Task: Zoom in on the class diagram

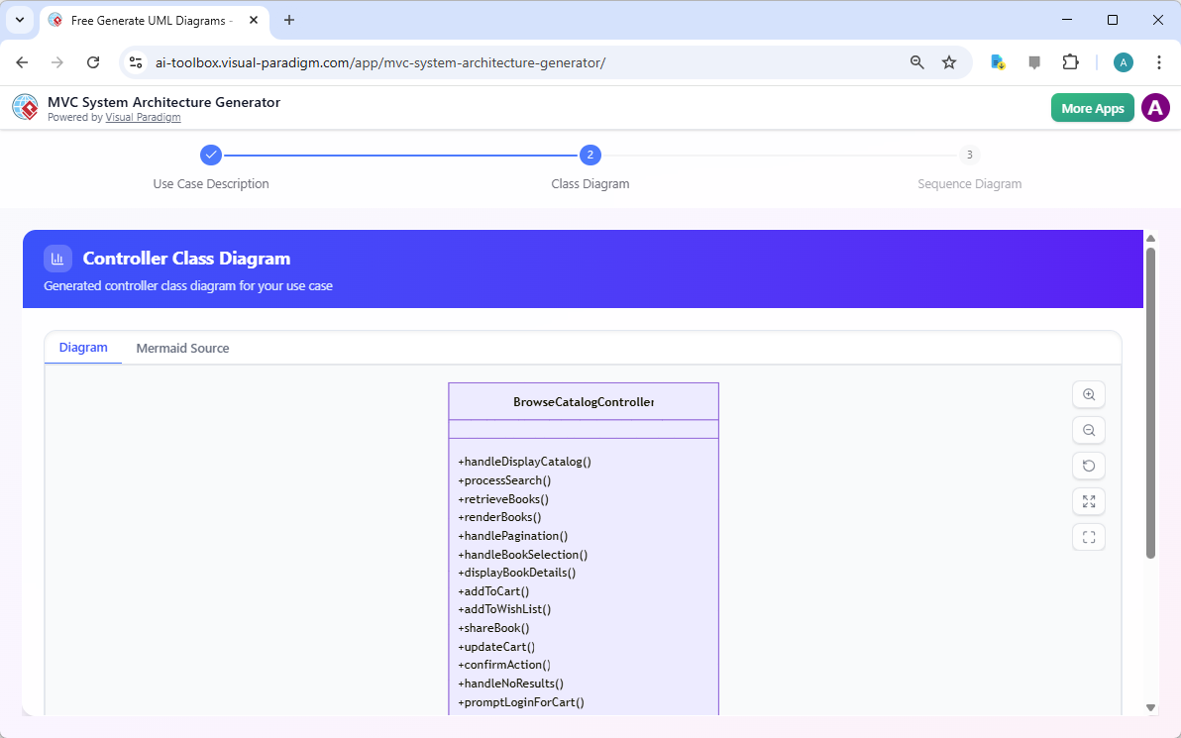Action: coord(1088,394)
